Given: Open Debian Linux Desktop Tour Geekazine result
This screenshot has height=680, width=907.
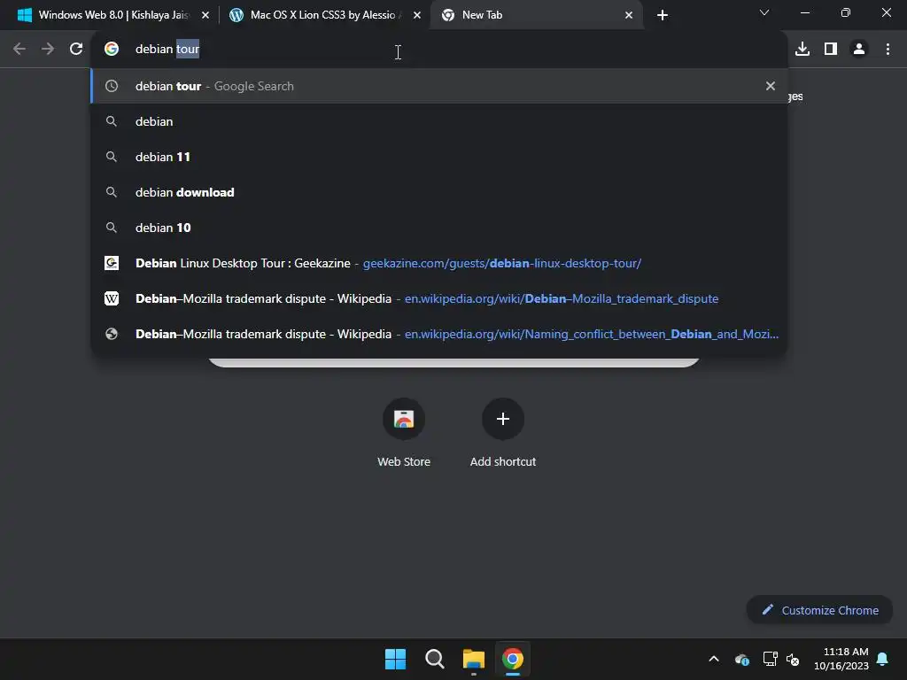Looking at the screenshot, I should pyautogui.click(x=439, y=263).
